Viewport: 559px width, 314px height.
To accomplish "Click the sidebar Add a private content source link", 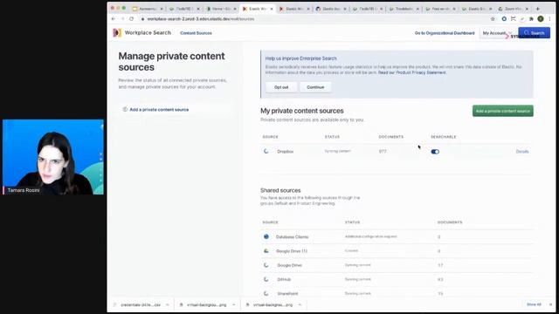I will click(159, 110).
